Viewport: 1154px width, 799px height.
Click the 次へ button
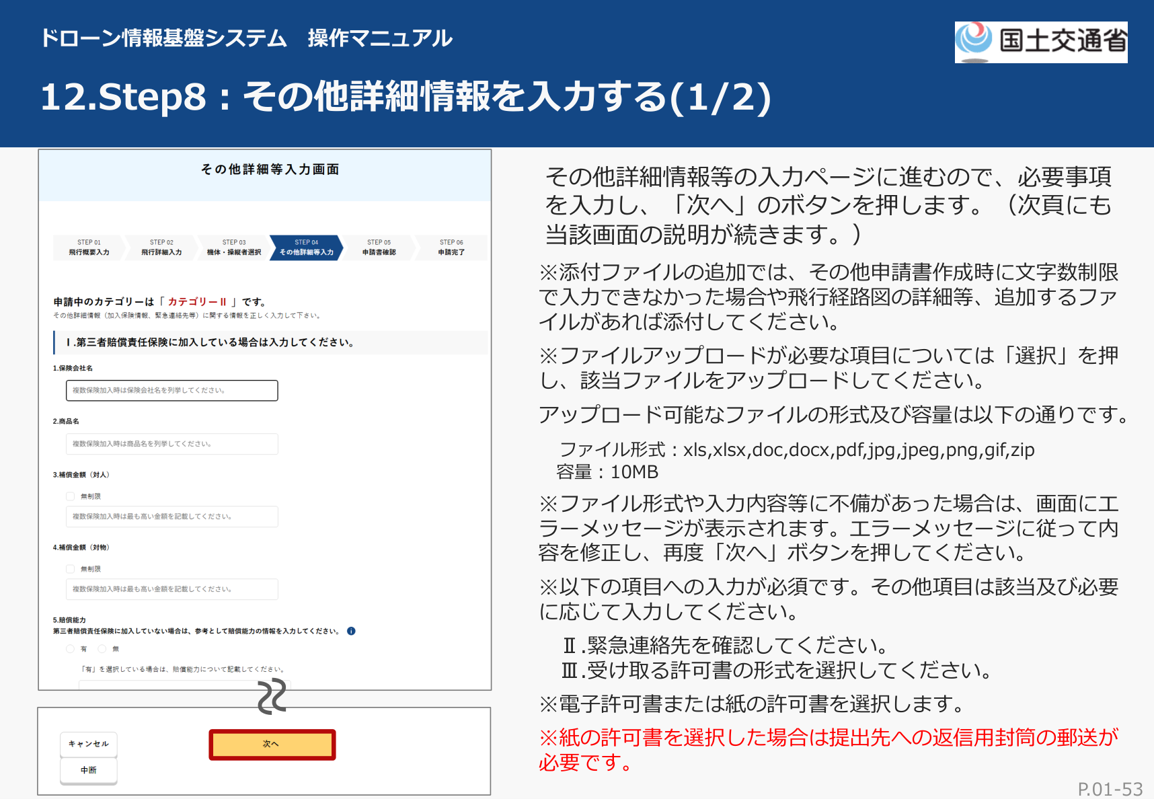(272, 745)
